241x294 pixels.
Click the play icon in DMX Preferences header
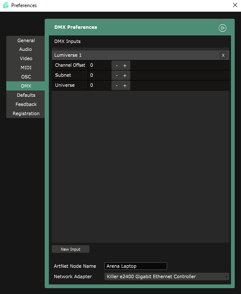tap(222, 28)
